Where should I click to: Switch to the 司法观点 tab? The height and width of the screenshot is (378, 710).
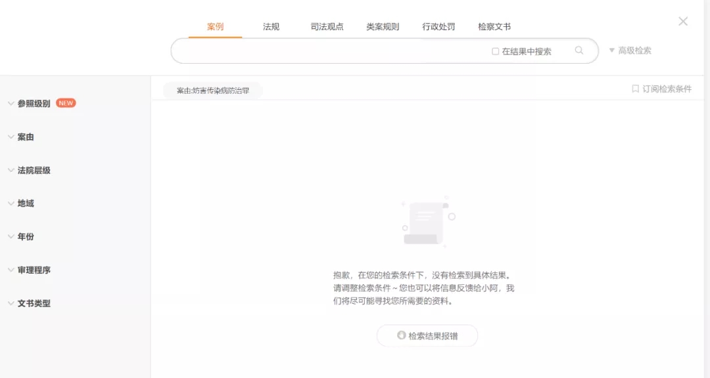327,27
